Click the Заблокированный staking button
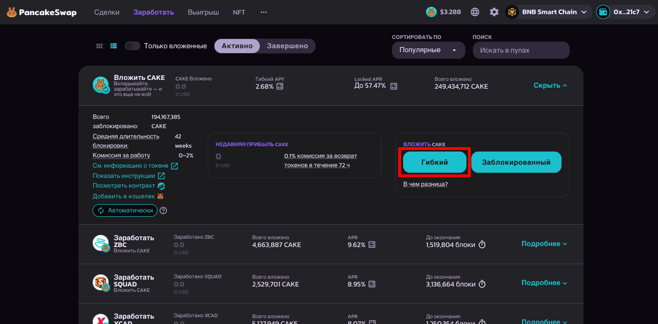Viewport: 658px width, 324px height. [516, 162]
